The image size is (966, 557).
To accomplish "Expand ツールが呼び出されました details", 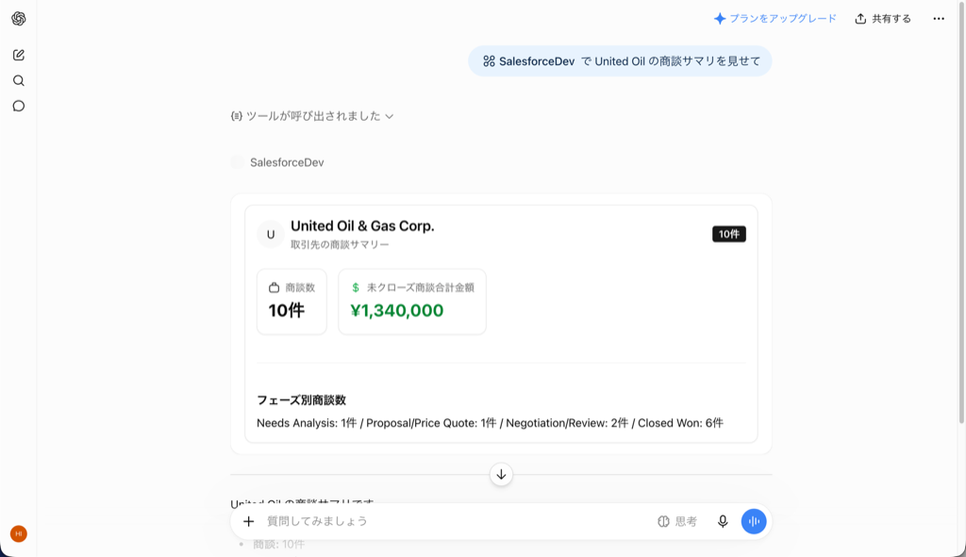I will click(x=312, y=116).
